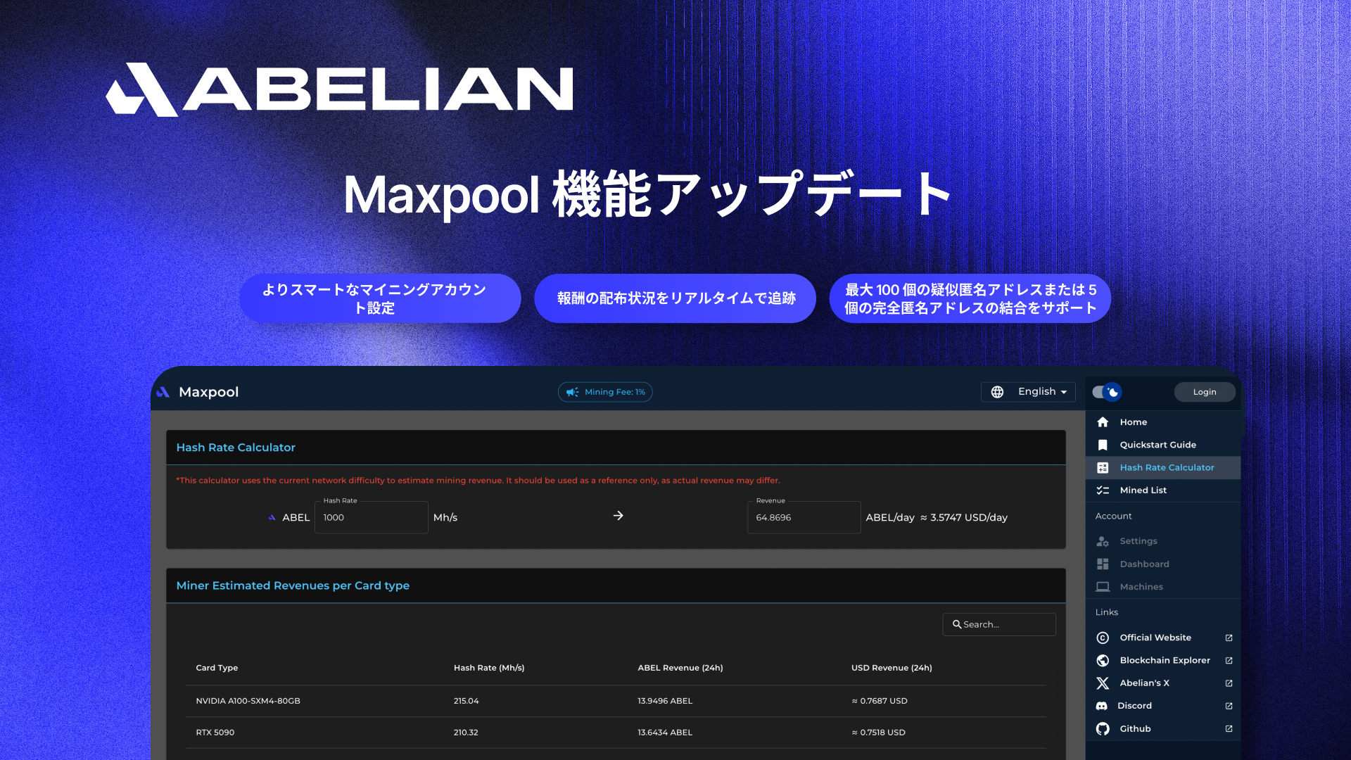This screenshot has height=760, width=1351.
Task: Click the small ABEL coin icon
Action: (x=272, y=517)
